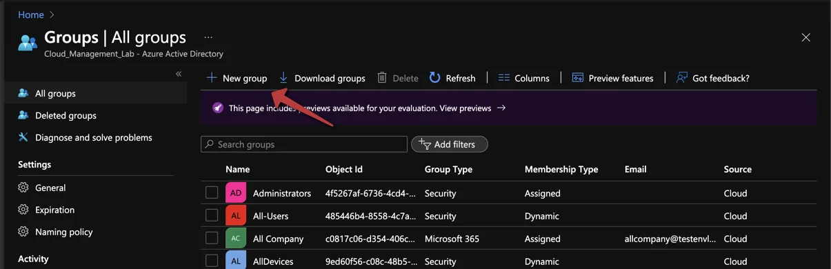The width and height of the screenshot is (831, 269).
Task: Click the magnifier icon in Search groups
Action: pos(209,144)
